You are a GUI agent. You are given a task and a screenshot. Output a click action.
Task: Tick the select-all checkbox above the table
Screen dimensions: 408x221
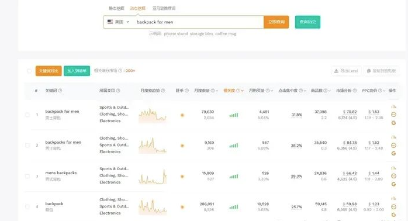[x=29, y=71]
